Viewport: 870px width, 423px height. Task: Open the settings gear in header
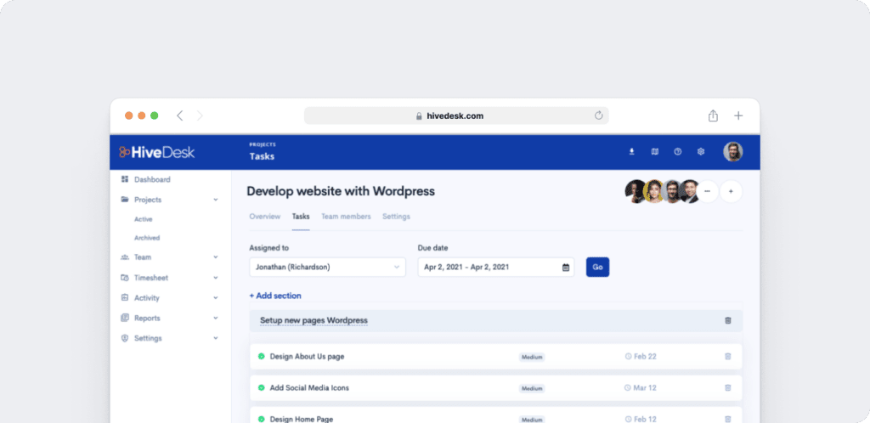coord(701,152)
